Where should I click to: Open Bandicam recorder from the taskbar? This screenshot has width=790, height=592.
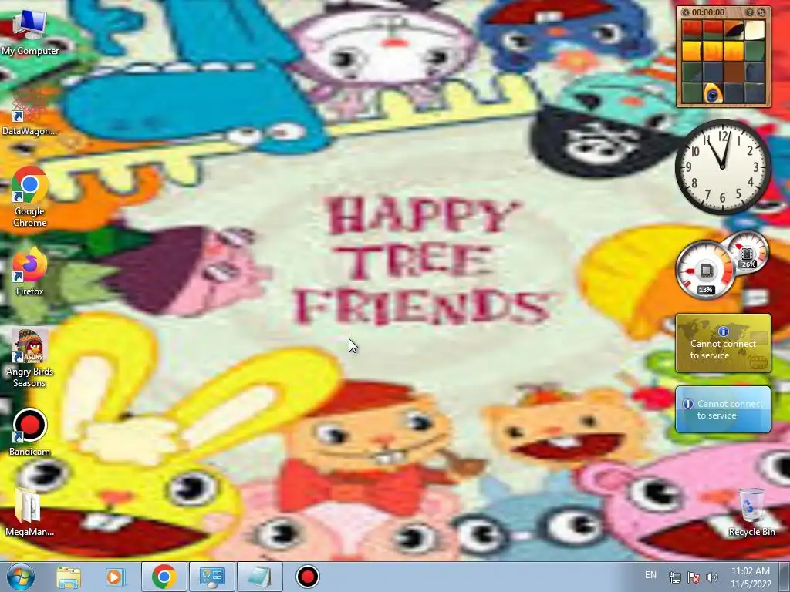pyautogui.click(x=307, y=577)
